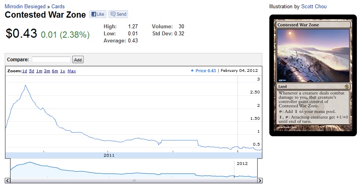Image resolution: width=362 pixels, height=192 pixels.
Task: Set chart zoom to 5d
Action: click(32, 71)
